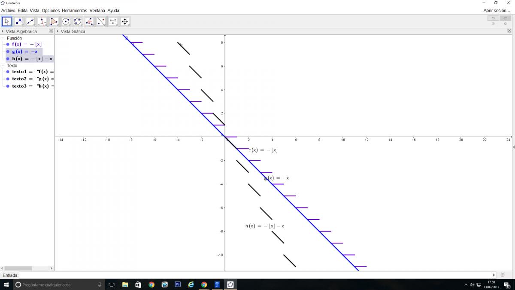The height and width of the screenshot is (290, 515).
Task: Toggle visibility bullet of f(x) function
Action: (x=8, y=45)
